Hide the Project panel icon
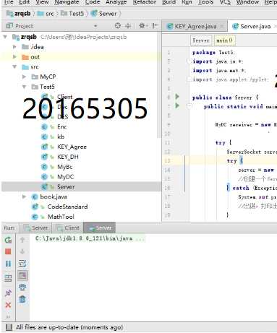 (155, 25)
